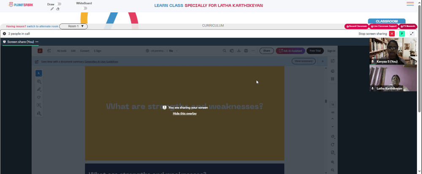The width and height of the screenshot is (422, 174).
Task: Open the Edit menu in Acrobat
Action: [73, 51]
